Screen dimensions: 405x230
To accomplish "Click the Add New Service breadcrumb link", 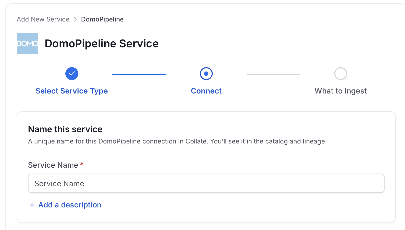I will pyautogui.click(x=43, y=19).
